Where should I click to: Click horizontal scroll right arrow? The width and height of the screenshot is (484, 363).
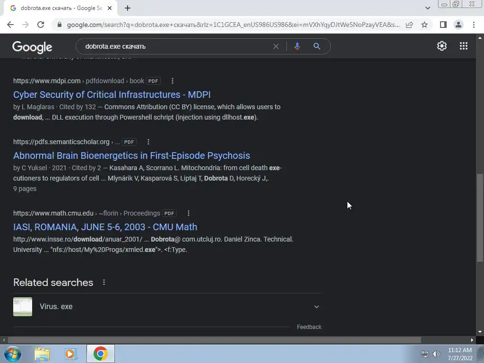tap(472, 340)
